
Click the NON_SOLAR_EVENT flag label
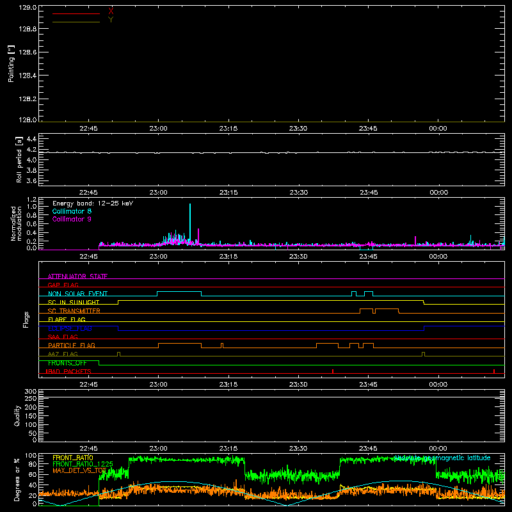77,294
